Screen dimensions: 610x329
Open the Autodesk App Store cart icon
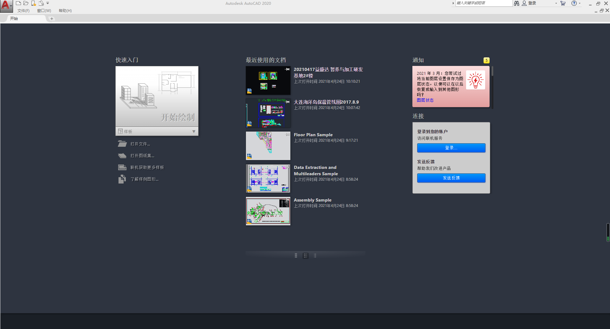click(563, 3)
